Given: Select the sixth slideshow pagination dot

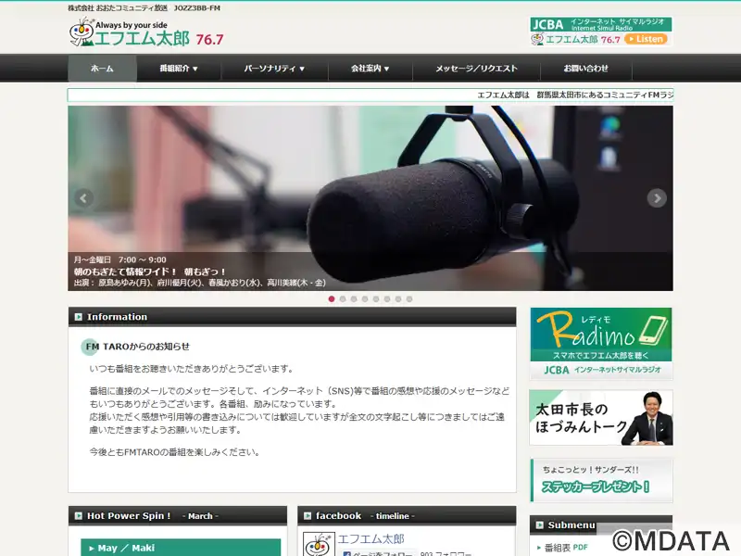Looking at the screenshot, I should point(387,298).
